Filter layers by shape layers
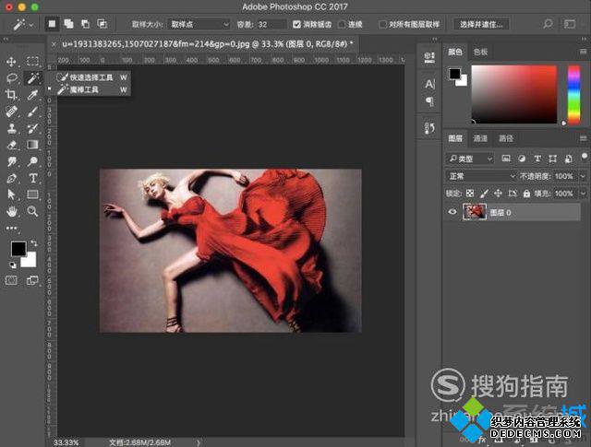This screenshot has height=447, width=591. click(553, 159)
